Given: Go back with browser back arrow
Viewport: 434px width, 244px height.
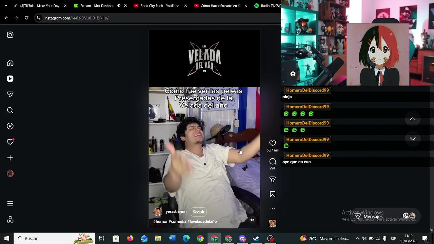Looking at the screenshot, I should [x=6, y=18].
